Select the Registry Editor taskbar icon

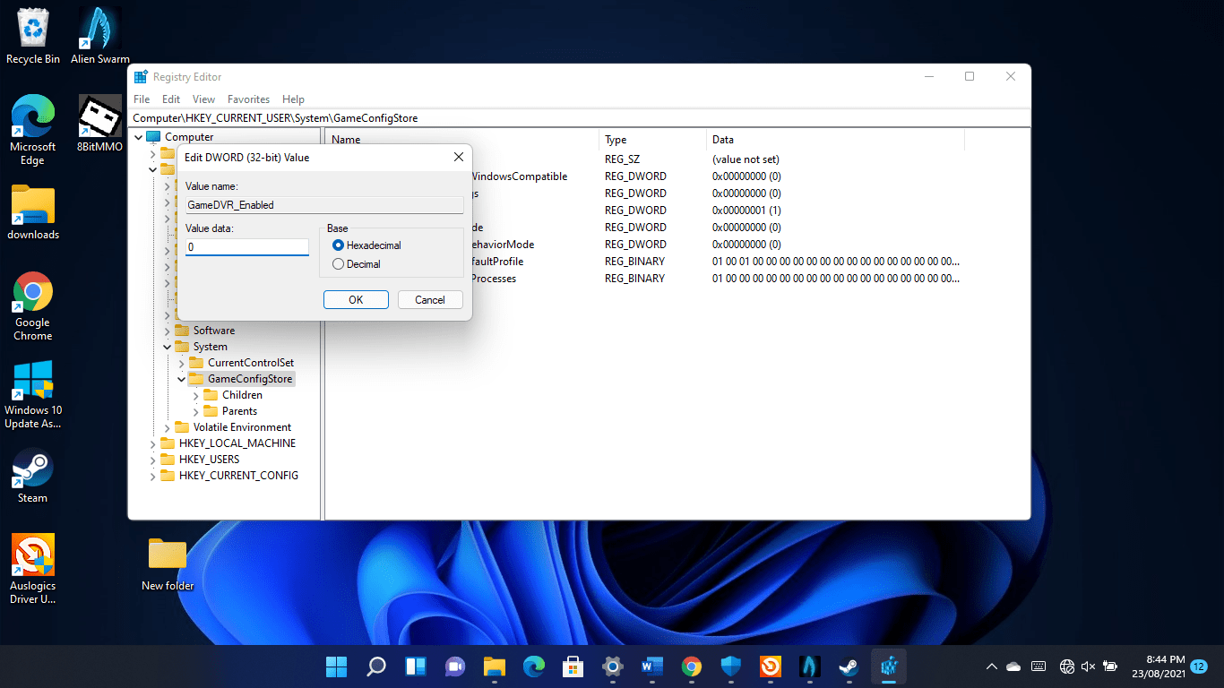point(887,666)
